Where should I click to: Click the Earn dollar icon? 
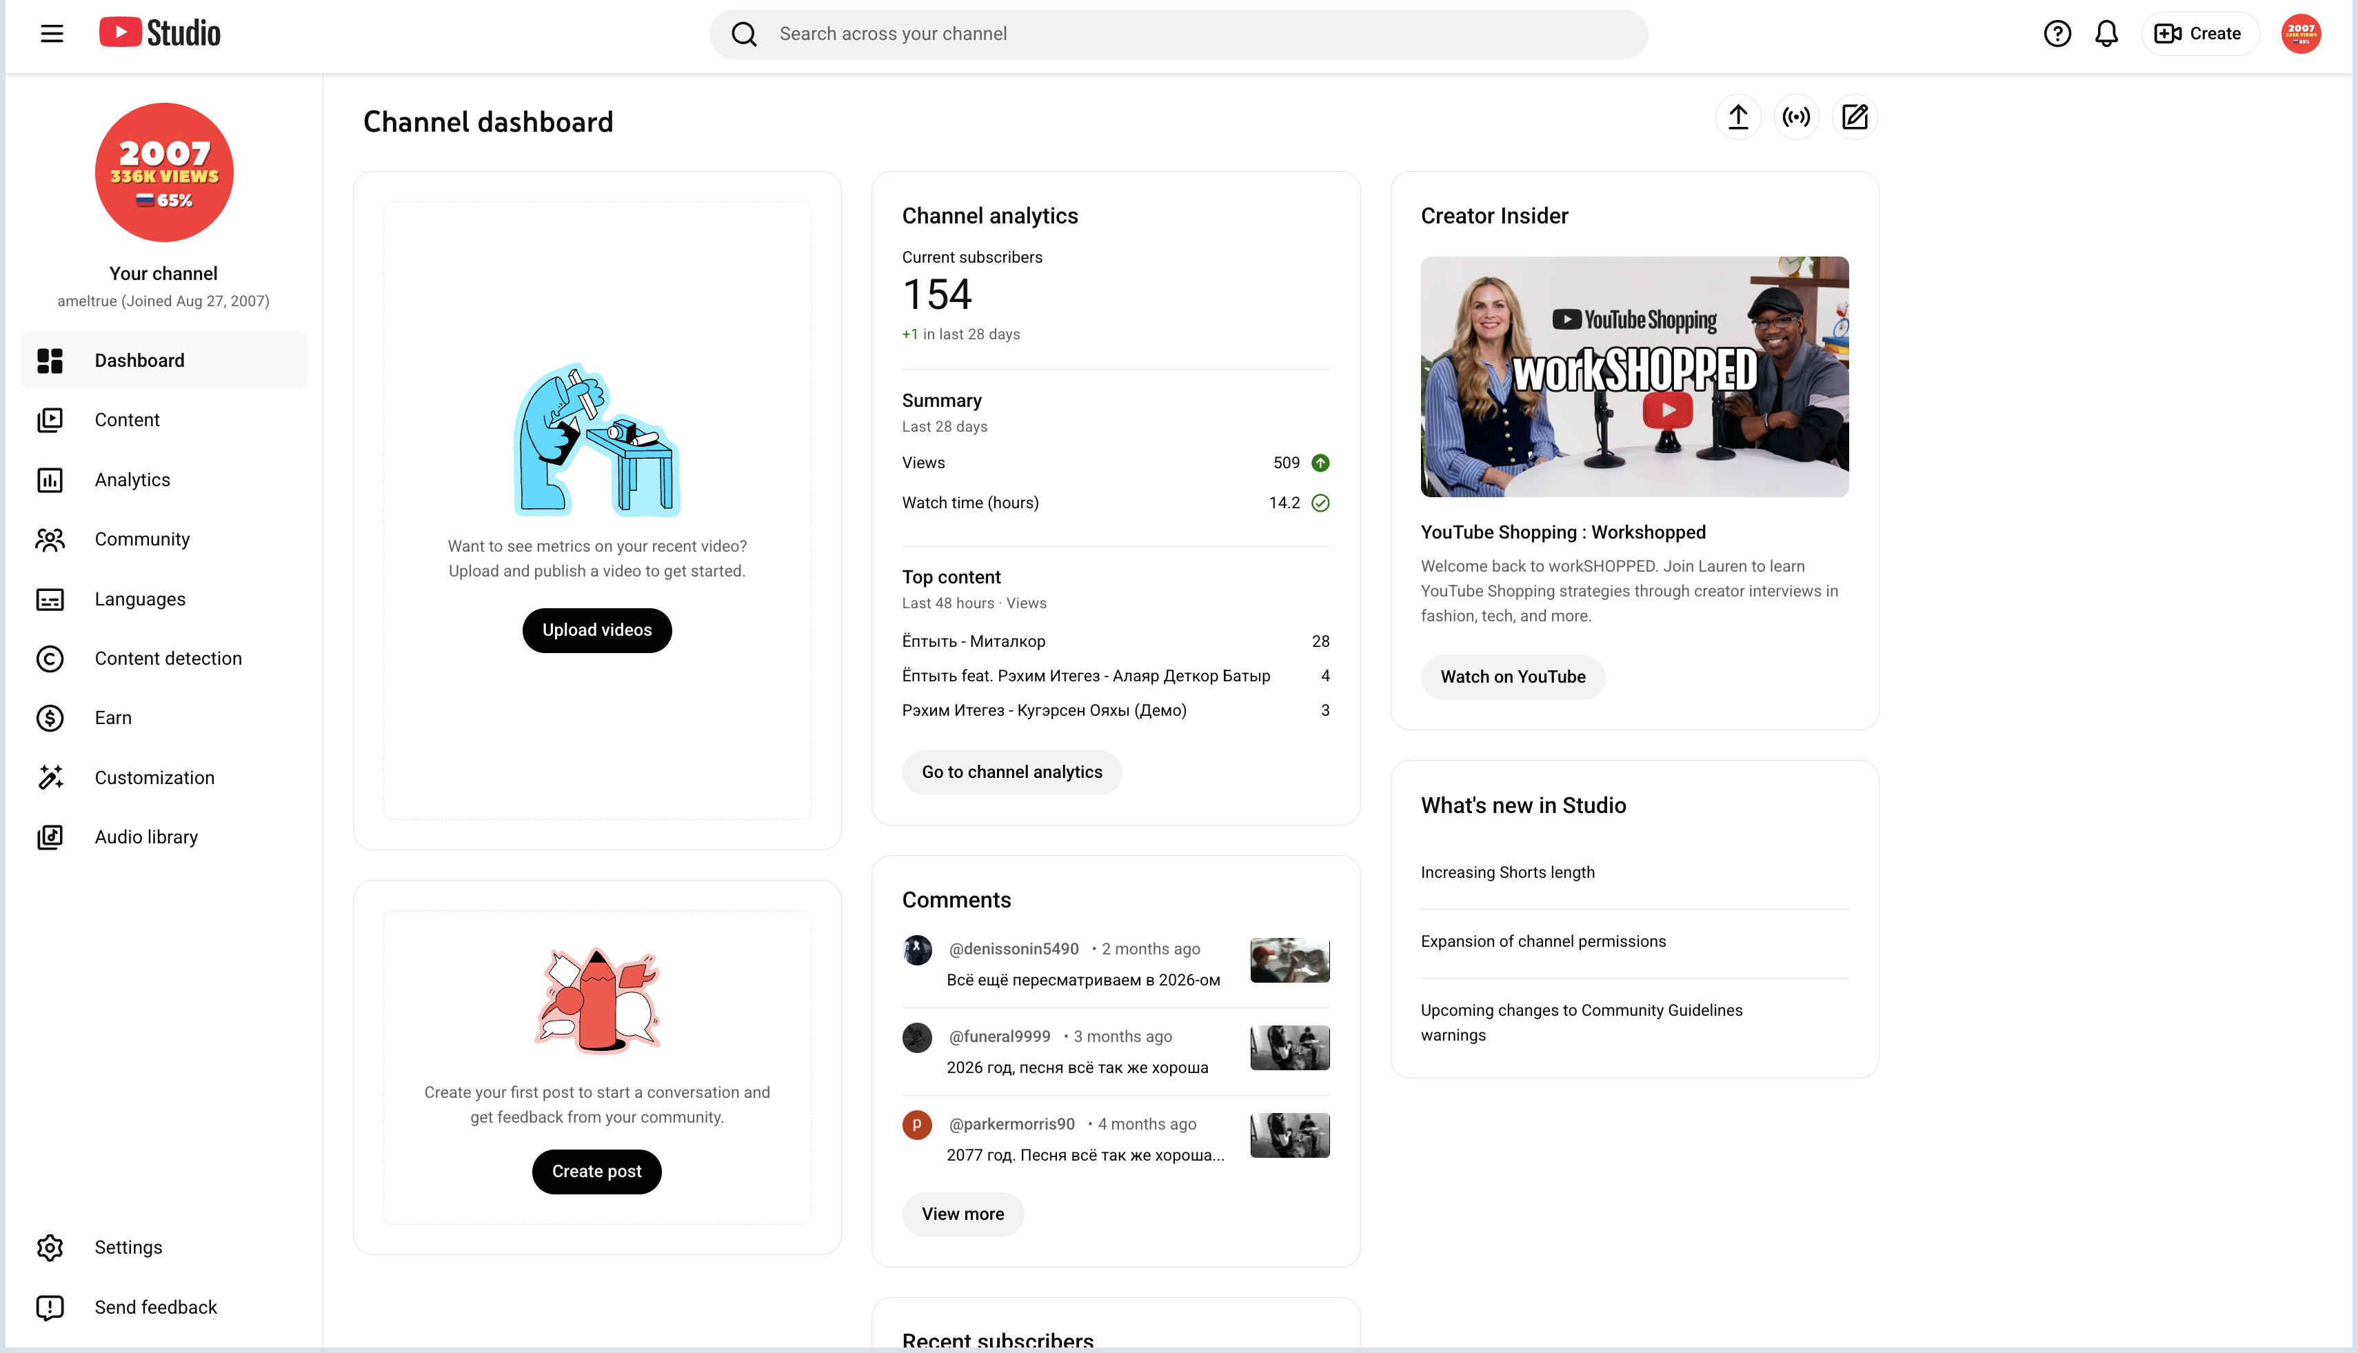click(x=50, y=719)
